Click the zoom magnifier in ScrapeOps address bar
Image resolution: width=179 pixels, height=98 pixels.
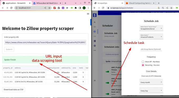[x=163, y=8]
